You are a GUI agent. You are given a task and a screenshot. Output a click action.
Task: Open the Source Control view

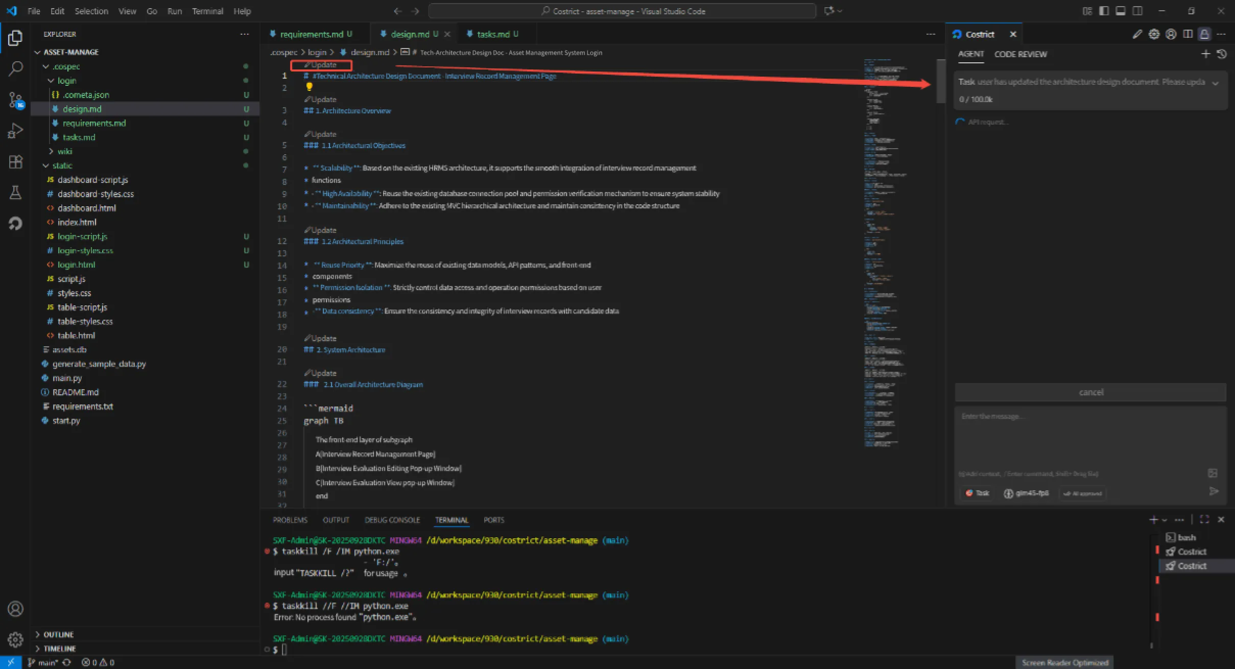[x=15, y=100]
